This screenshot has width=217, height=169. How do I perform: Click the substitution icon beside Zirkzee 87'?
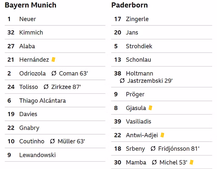[x=46, y=87]
